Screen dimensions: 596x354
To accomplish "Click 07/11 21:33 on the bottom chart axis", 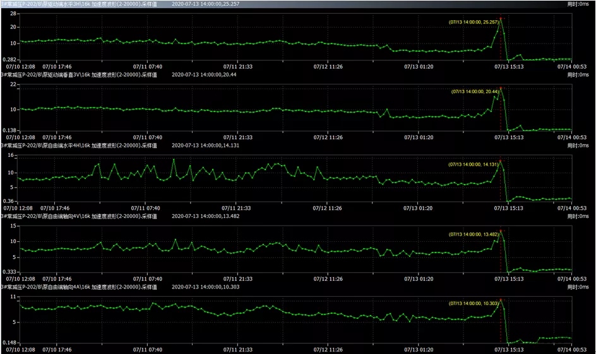I will [237, 348].
